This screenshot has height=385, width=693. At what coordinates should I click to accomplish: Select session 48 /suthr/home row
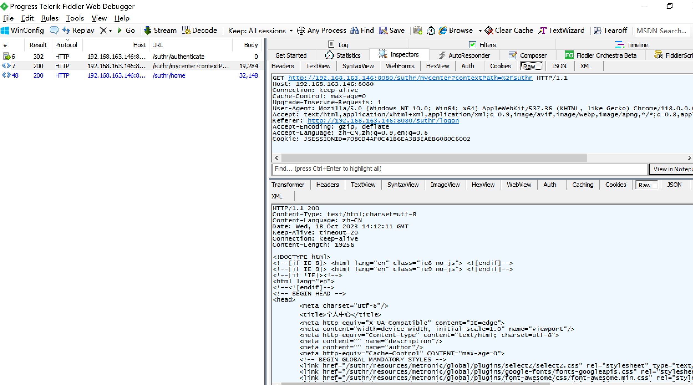tap(131, 75)
